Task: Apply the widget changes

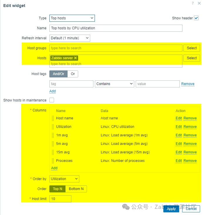Action: [171, 209]
